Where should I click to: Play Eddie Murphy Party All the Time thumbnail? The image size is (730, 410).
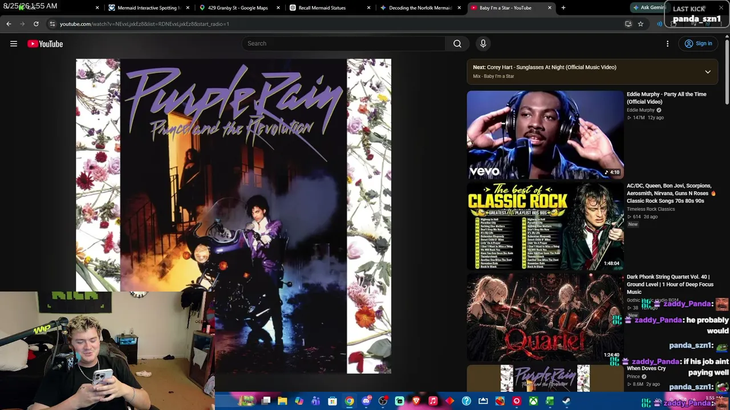[x=545, y=135]
